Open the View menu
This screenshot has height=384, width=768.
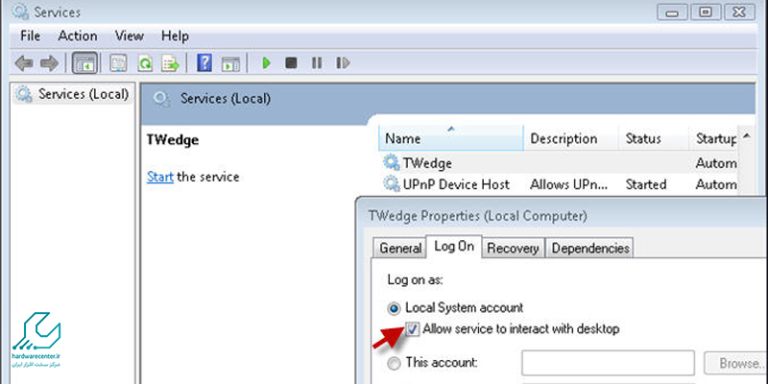click(x=129, y=36)
